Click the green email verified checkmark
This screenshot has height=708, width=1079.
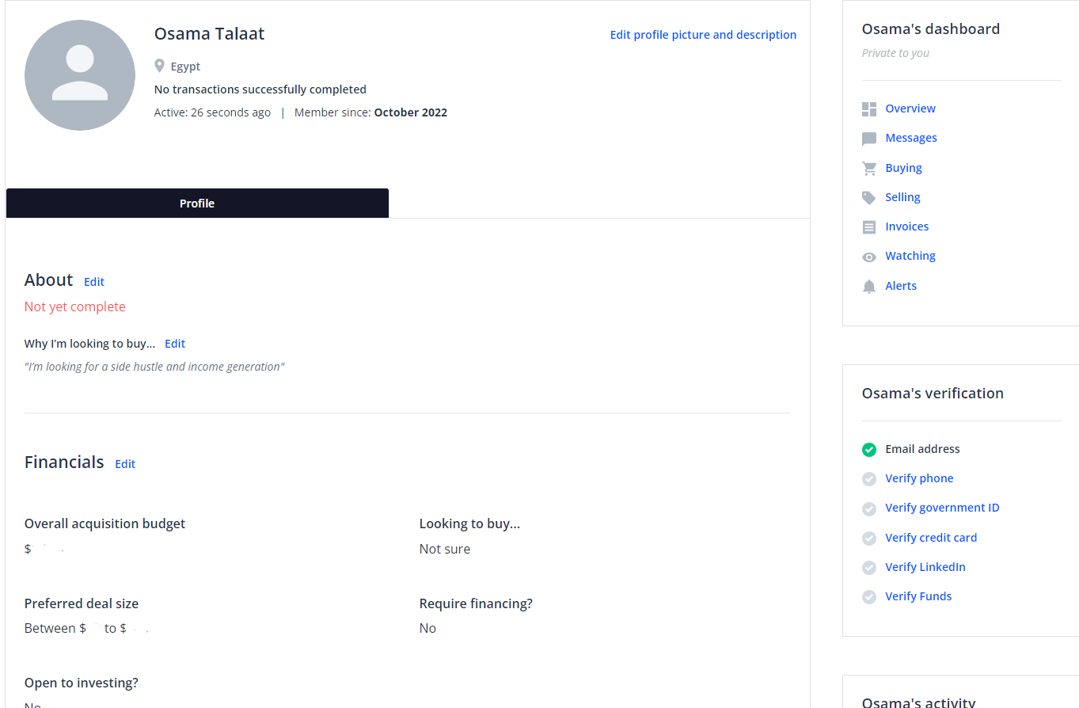point(869,450)
